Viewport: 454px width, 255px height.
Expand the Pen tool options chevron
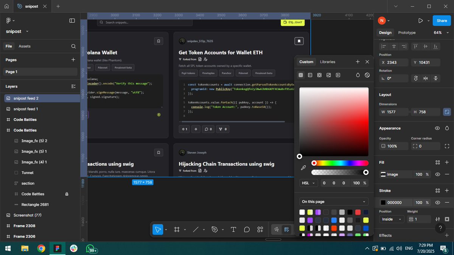(223, 230)
